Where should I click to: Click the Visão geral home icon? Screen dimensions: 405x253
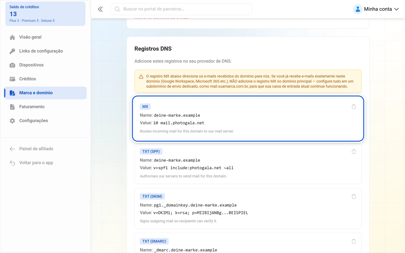(x=12, y=37)
